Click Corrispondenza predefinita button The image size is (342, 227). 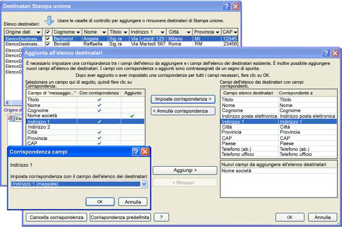click(120, 217)
